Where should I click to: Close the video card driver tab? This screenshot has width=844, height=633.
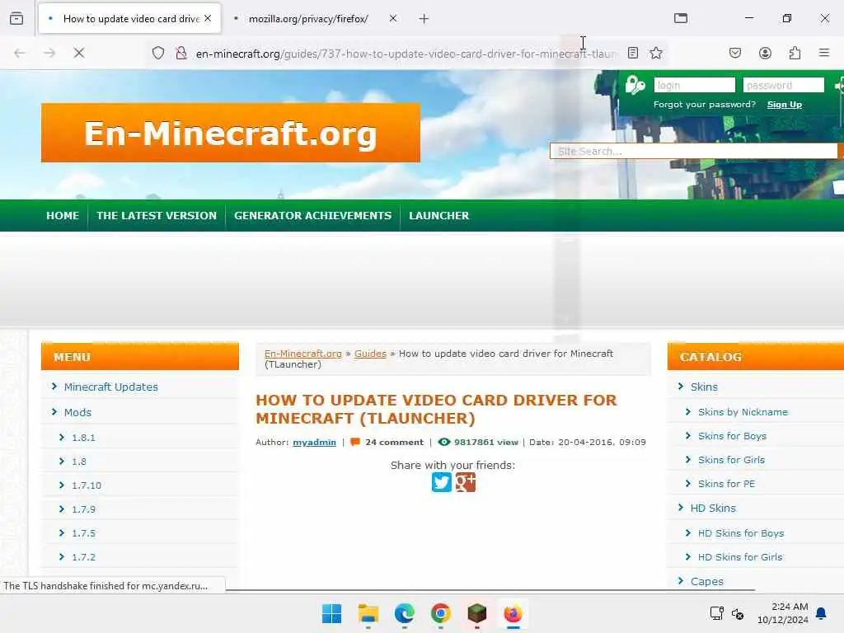[208, 18]
